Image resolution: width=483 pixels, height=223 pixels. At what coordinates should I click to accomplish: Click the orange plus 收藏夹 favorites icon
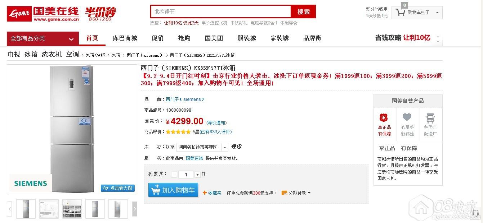pyautogui.click(x=205, y=193)
